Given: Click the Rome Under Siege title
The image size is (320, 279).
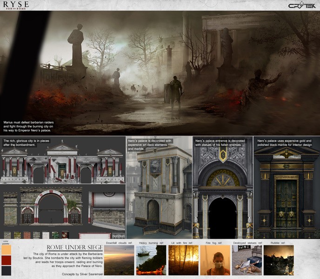Looking at the screenshot, I should pyautogui.click(x=75, y=247).
